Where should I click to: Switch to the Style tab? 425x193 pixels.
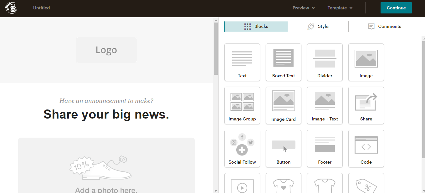(318, 26)
